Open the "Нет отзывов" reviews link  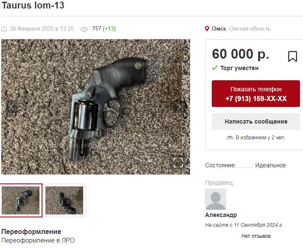(256, 236)
